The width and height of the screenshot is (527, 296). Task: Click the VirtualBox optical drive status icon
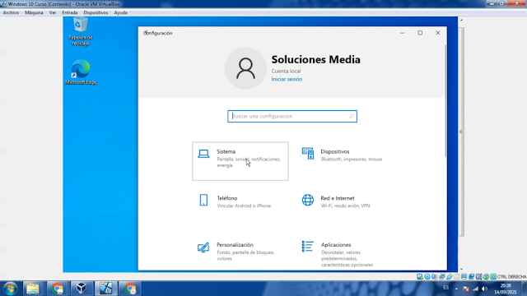coord(427,277)
